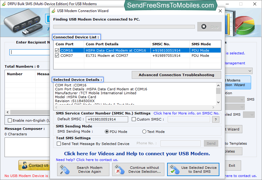Enable the Custom SMSC checkbox
This screenshot has width=262, height=180.
(x=134, y=119)
